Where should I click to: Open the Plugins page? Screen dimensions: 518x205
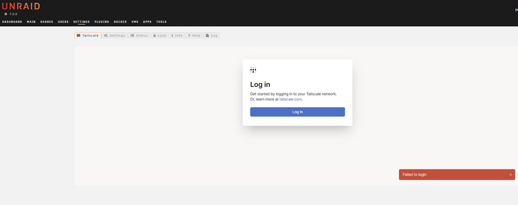click(x=102, y=22)
